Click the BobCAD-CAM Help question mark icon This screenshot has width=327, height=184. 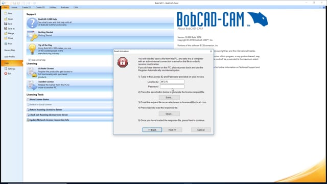coord(32,23)
